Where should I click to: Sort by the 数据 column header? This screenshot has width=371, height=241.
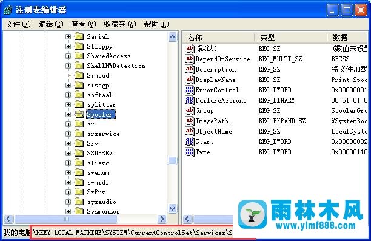click(347, 37)
